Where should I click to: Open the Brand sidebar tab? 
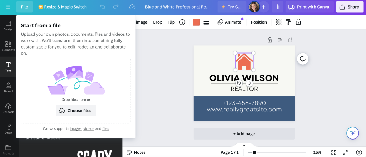pyautogui.click(x=8, y=88)
